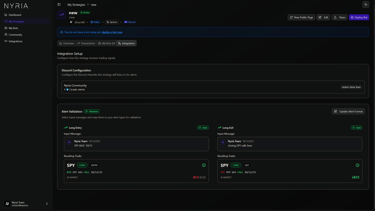375x211 pixels.
Task: Click the Alert Validation heading
Action: tap(72, 112)
